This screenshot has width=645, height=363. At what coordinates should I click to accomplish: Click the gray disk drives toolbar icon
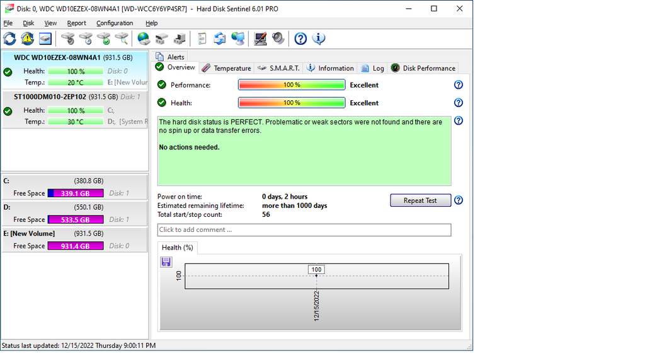[162, 38]
